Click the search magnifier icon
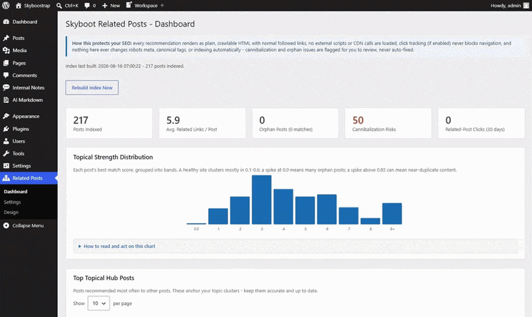Image resolution: width=532 pixels, height=317 pixels. (59, 5)
